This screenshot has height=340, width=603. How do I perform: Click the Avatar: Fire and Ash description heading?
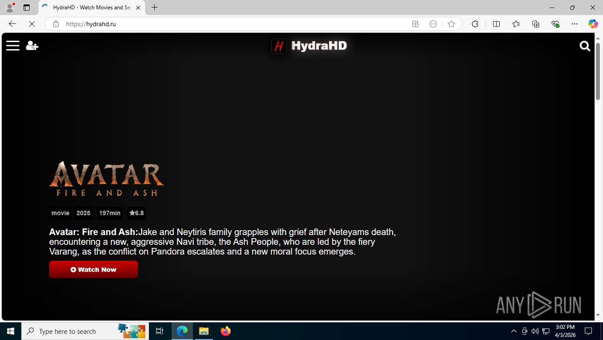(94, 232)
